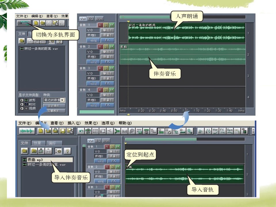Click the undo arrow icon in lower toolbar
The image size is (276, 207).
coord(81,131)
